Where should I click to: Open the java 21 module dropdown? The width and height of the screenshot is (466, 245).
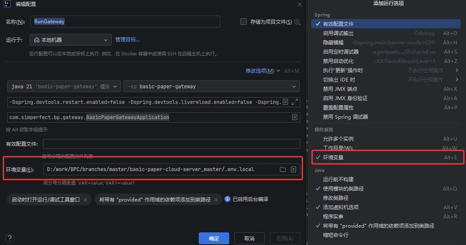pos(64,87)
